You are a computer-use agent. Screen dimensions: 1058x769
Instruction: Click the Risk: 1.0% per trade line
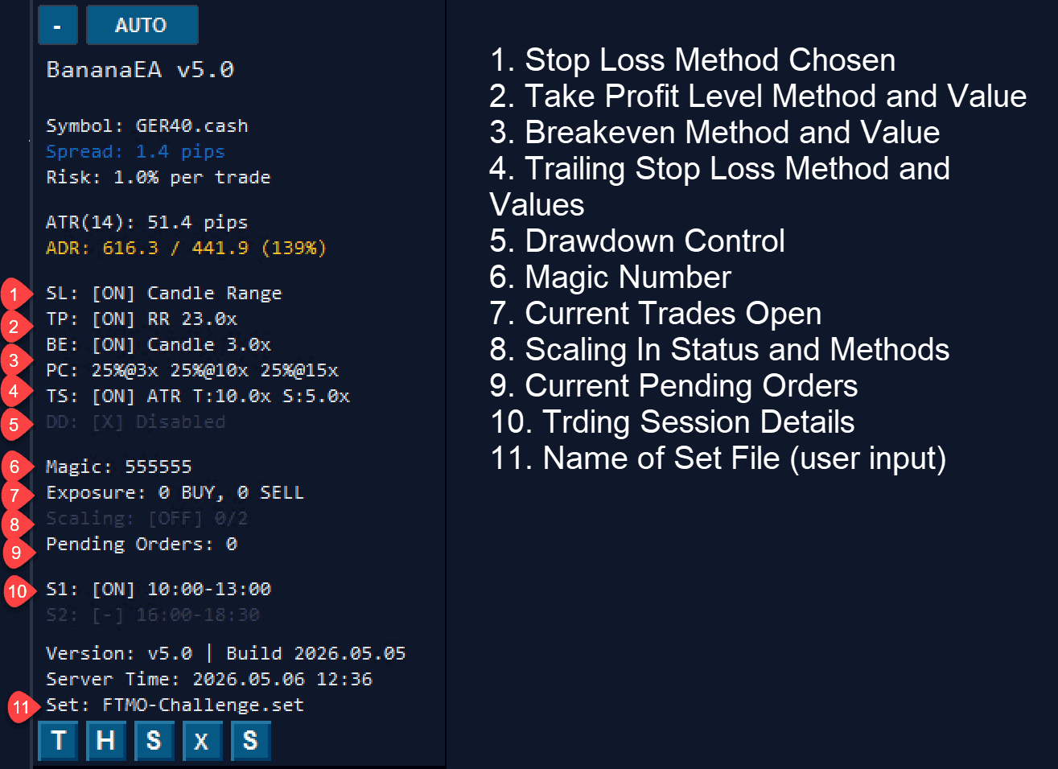pyautogui.click(x=158, y=178)
